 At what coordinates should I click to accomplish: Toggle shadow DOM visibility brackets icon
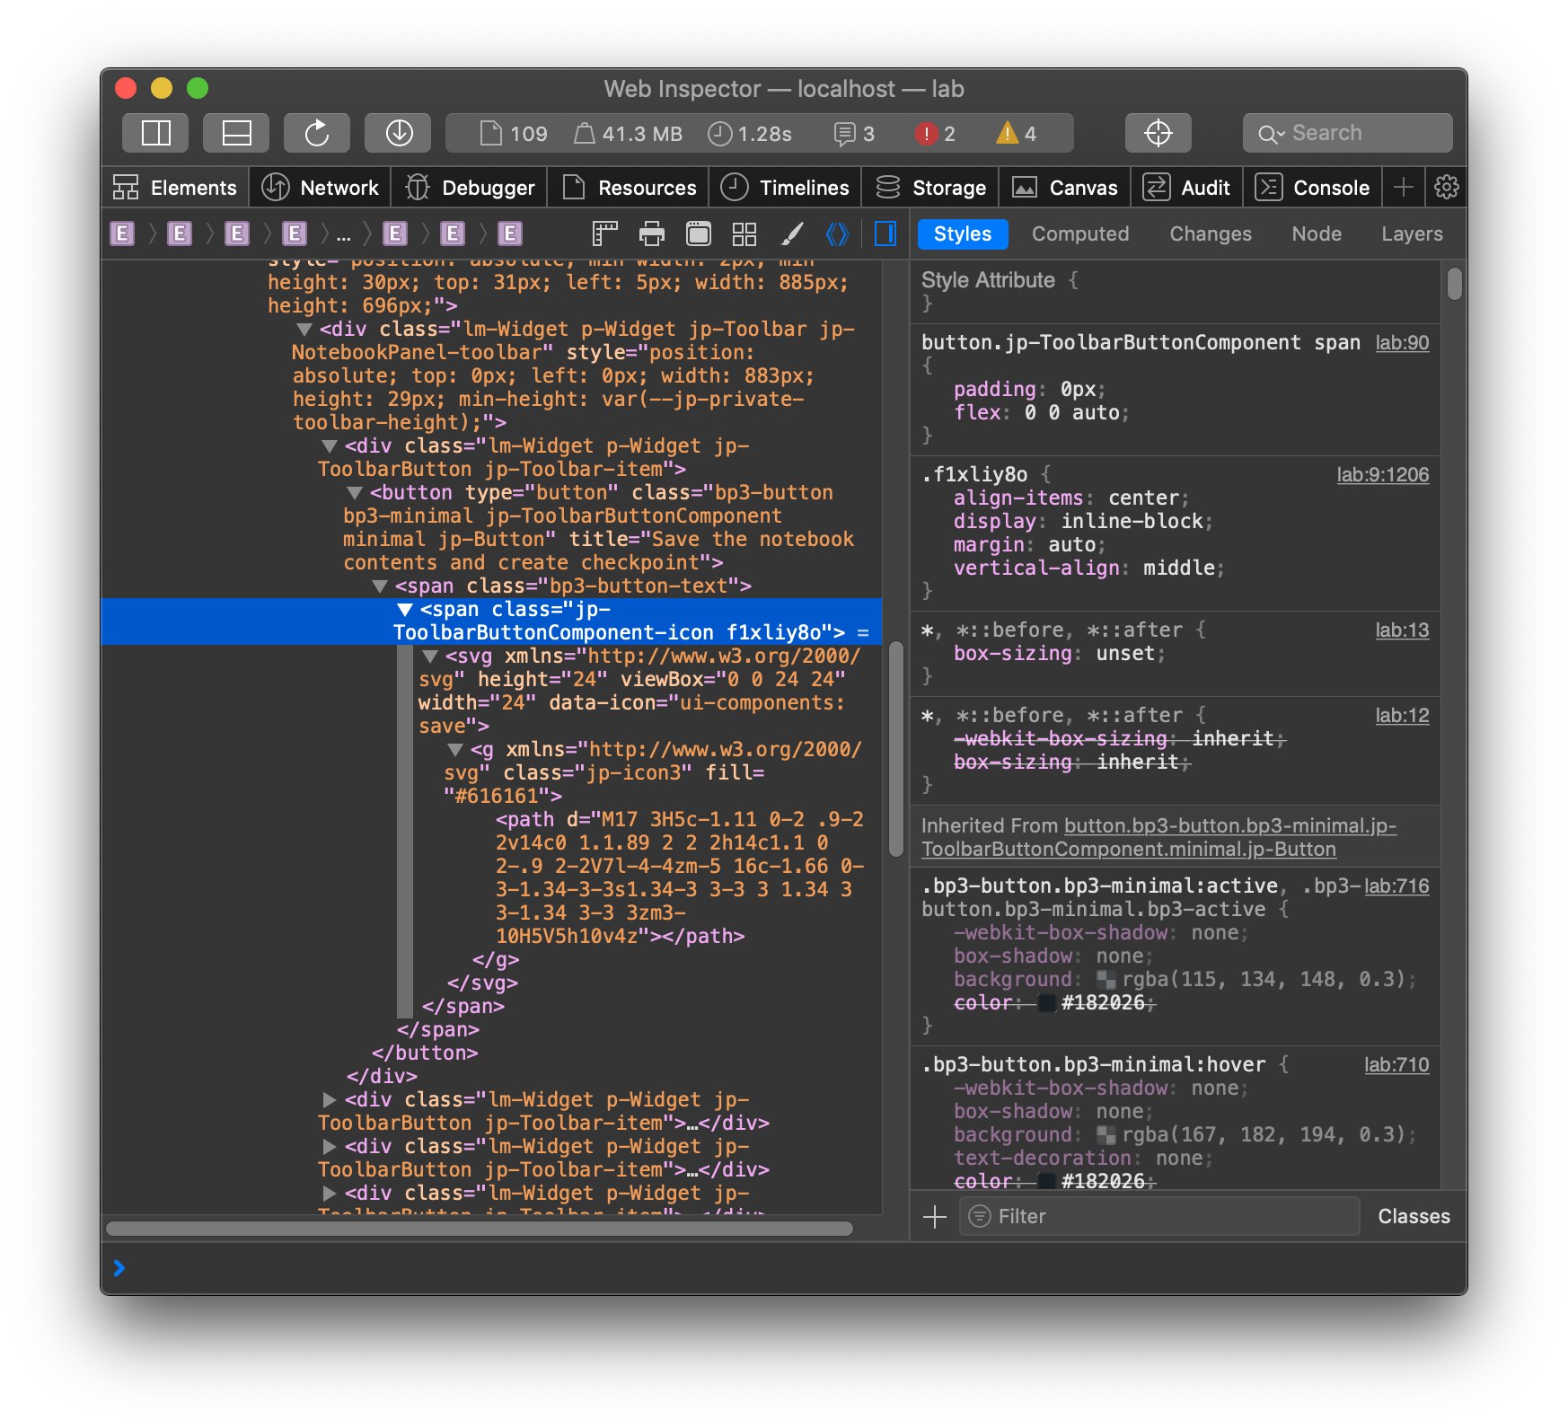(837, 234)
